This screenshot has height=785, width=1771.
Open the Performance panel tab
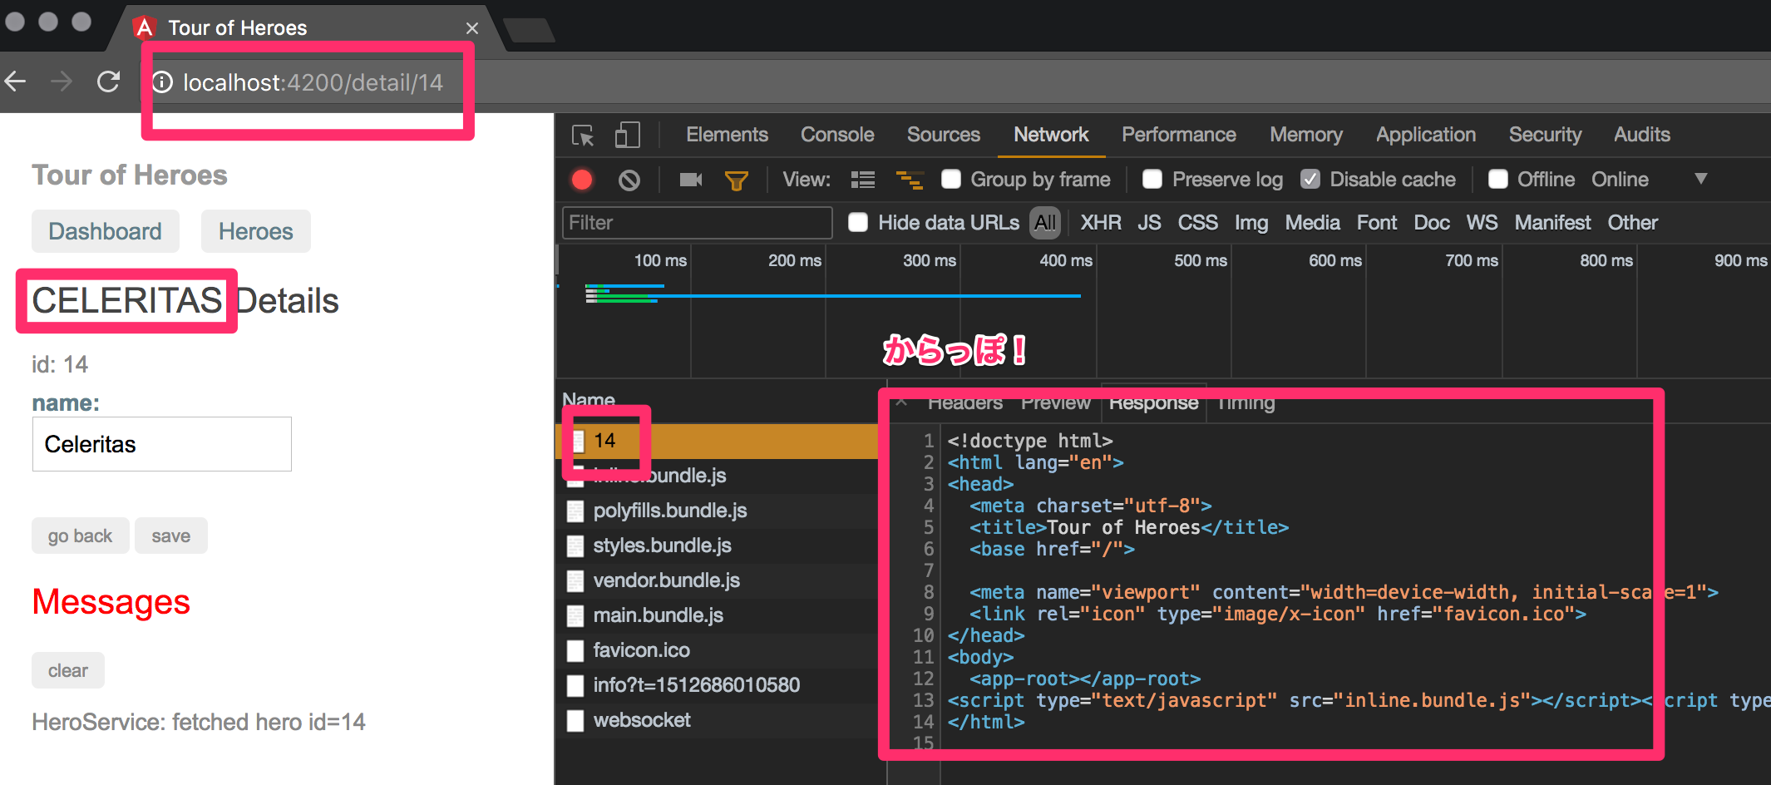(x=1179, y=135)
